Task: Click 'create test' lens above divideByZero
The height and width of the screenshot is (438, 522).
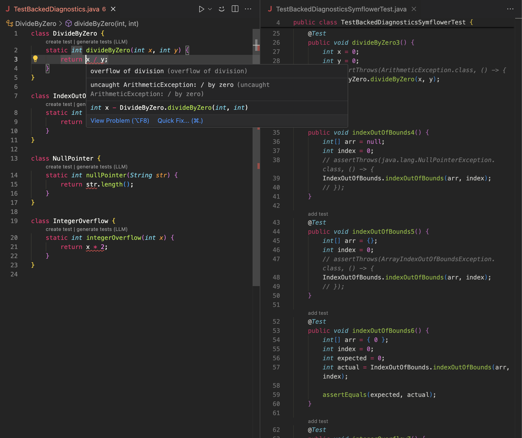Action: [x=59, y=42]
